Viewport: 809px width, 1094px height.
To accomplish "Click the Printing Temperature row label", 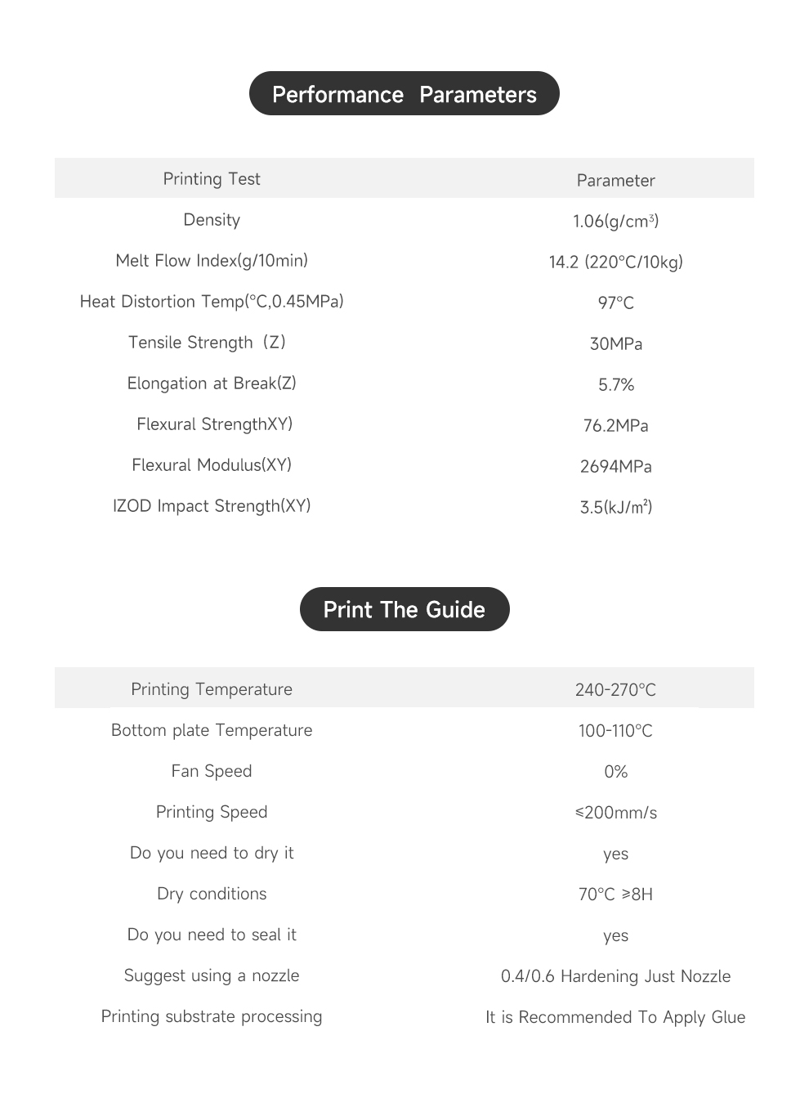I will coord(212,689).
